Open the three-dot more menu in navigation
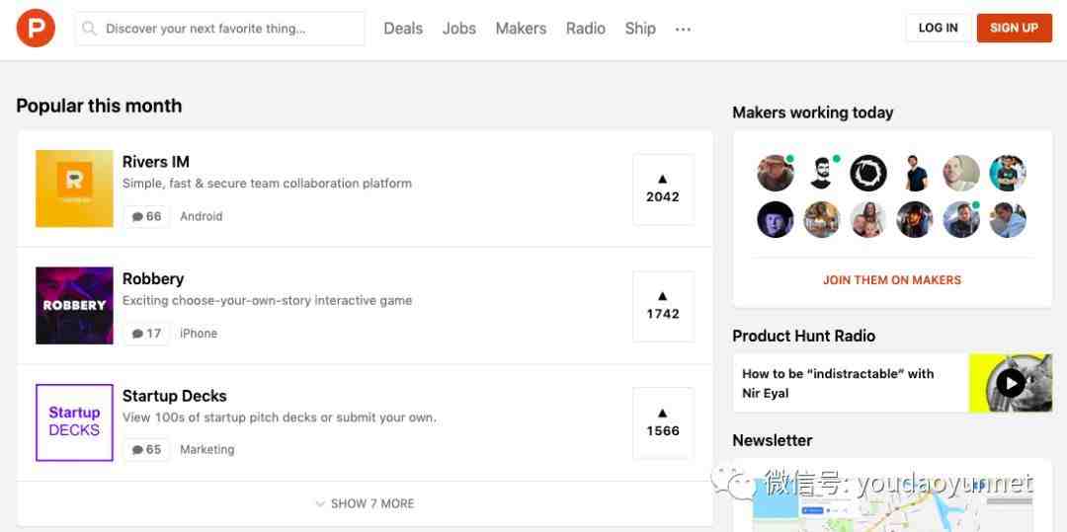 [x=683, y=30]
